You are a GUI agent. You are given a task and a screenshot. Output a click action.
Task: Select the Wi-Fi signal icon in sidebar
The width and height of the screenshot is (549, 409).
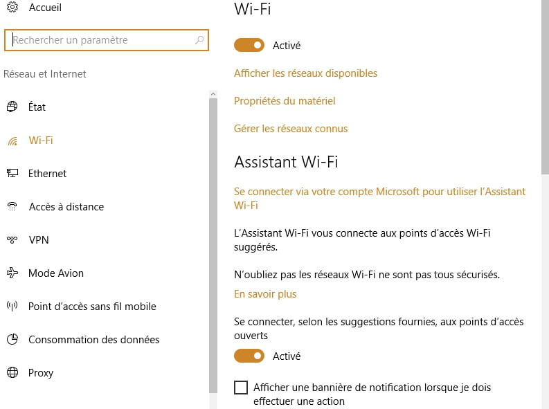12,140
